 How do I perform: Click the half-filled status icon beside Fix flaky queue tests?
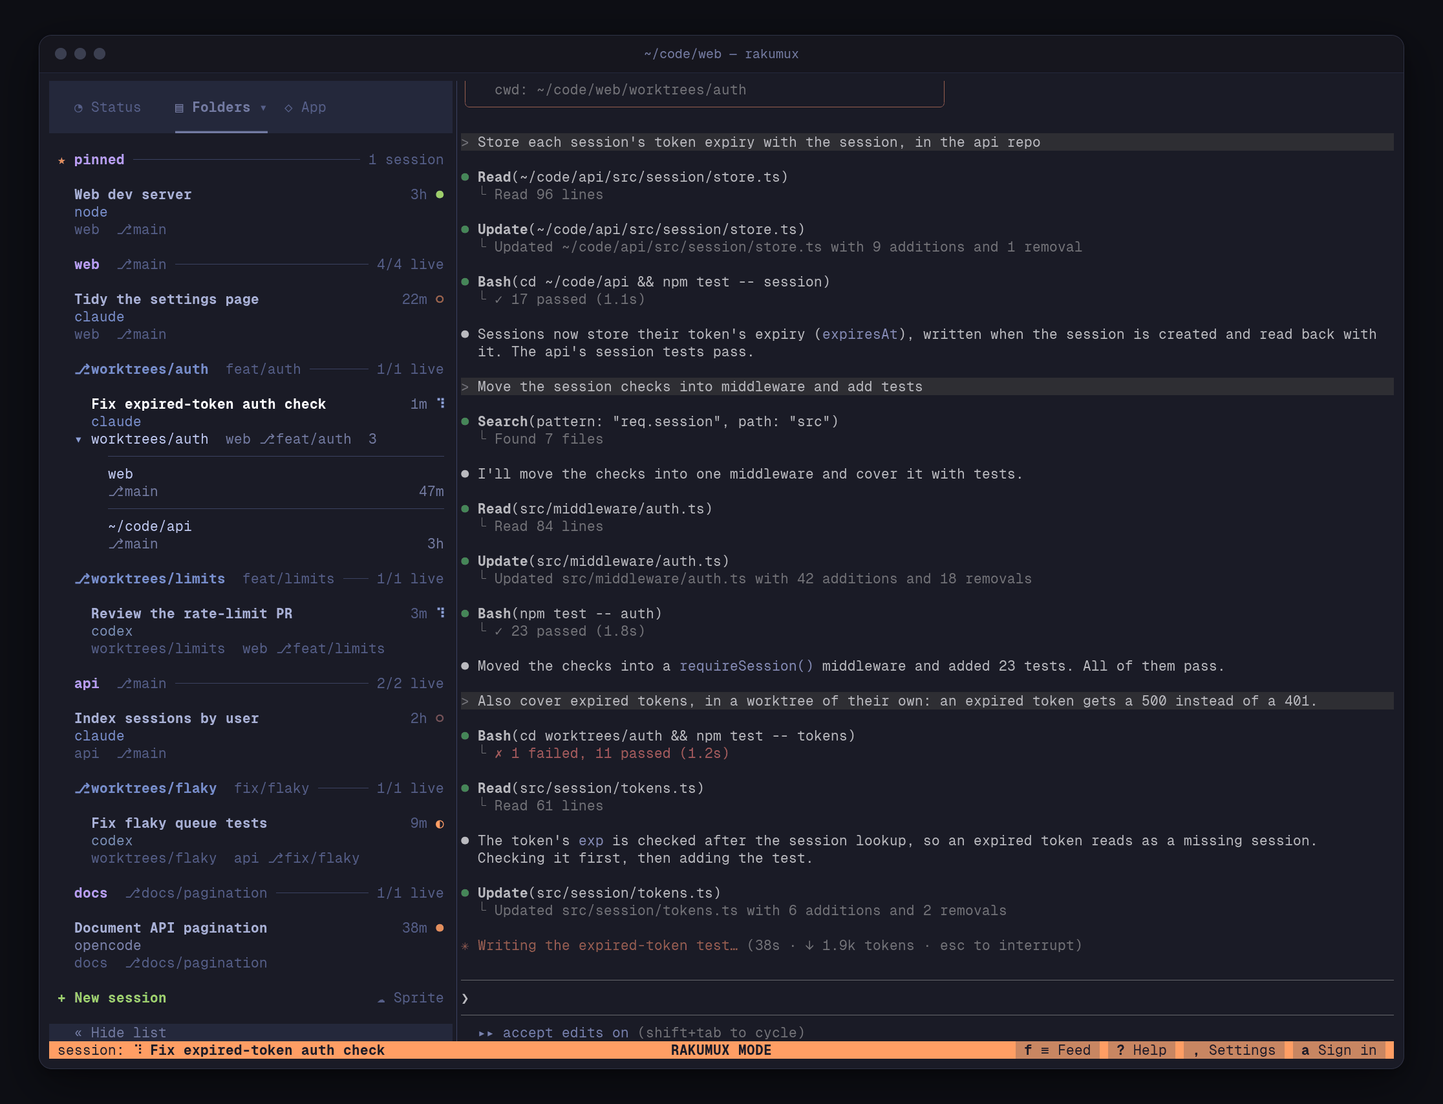(440, 823)
